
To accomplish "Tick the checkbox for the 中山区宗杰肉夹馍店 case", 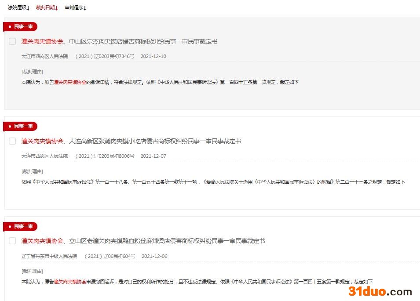I will pos(12,41).
